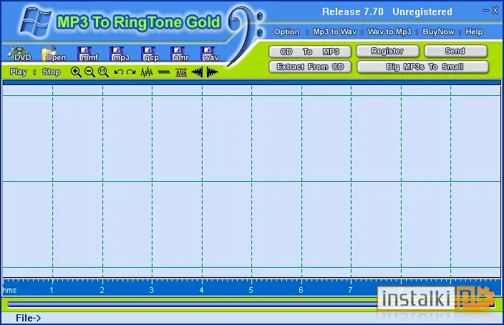Viewport: 504px width, 325px height.
Task: Click the Open file folder icon
Action: click(53, 54)
